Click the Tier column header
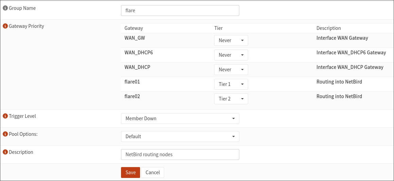Image resolution: width=394 pixels, height=181 pixels. pyautogui.click(x=218, y=28)
